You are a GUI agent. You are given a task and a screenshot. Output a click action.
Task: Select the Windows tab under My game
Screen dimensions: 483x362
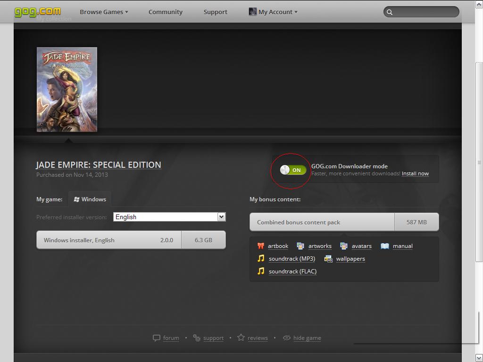pyautogui.click(x=90, y=199)
